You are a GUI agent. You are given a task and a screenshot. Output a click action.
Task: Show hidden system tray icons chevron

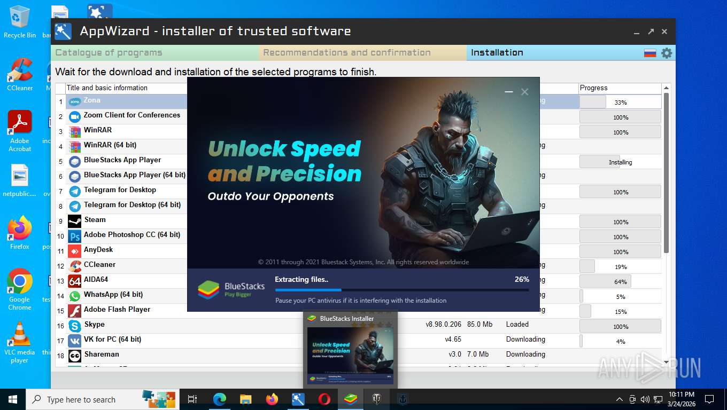click(x=620, y=399)
